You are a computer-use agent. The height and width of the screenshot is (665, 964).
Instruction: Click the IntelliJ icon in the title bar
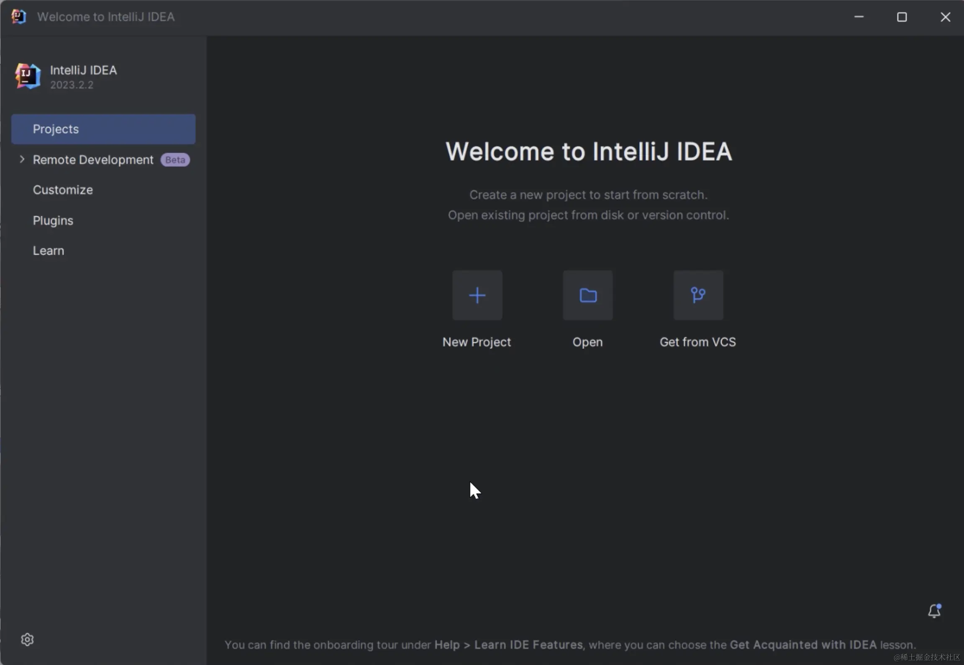click(x=18, y=17)
